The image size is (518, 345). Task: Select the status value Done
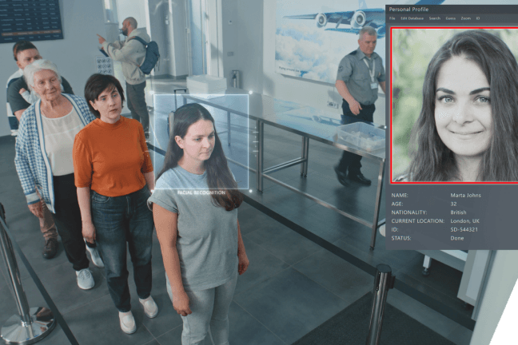point(457,238)
